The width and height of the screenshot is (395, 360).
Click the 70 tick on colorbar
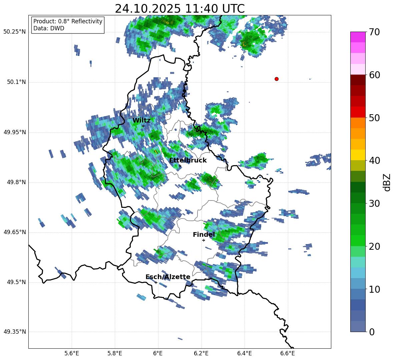[x=374, y=32]
